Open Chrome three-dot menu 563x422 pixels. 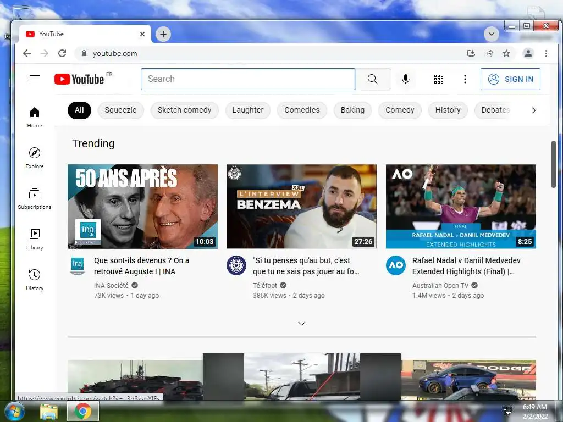coord(546,53)
